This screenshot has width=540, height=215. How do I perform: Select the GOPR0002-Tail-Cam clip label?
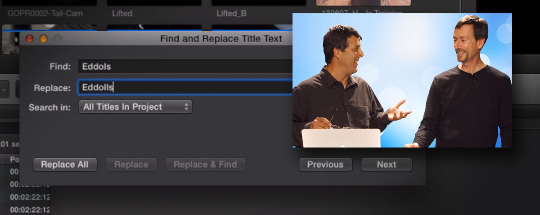(x=45, y=13)
